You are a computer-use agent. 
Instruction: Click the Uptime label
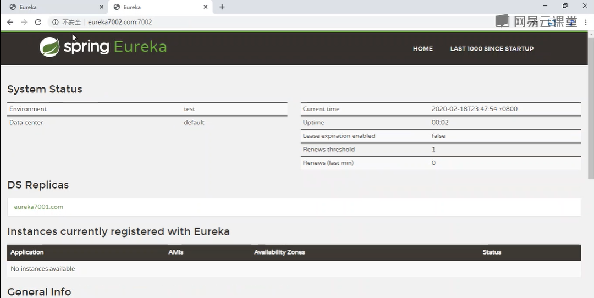coord(313,123)
